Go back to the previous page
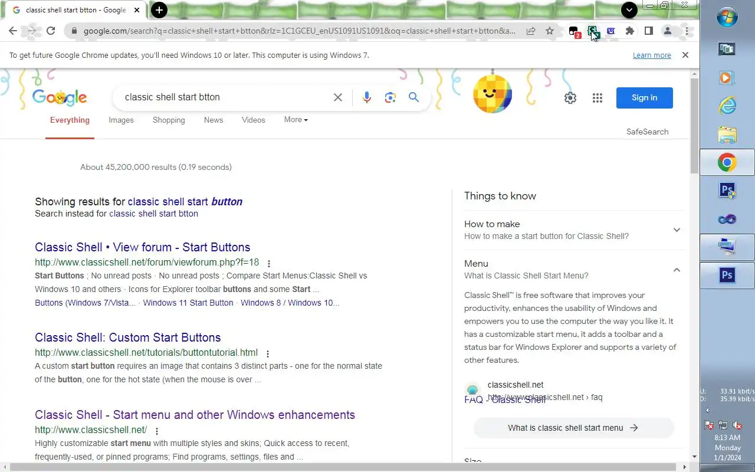This screenshot has height=472, width=755. [13, 31]
